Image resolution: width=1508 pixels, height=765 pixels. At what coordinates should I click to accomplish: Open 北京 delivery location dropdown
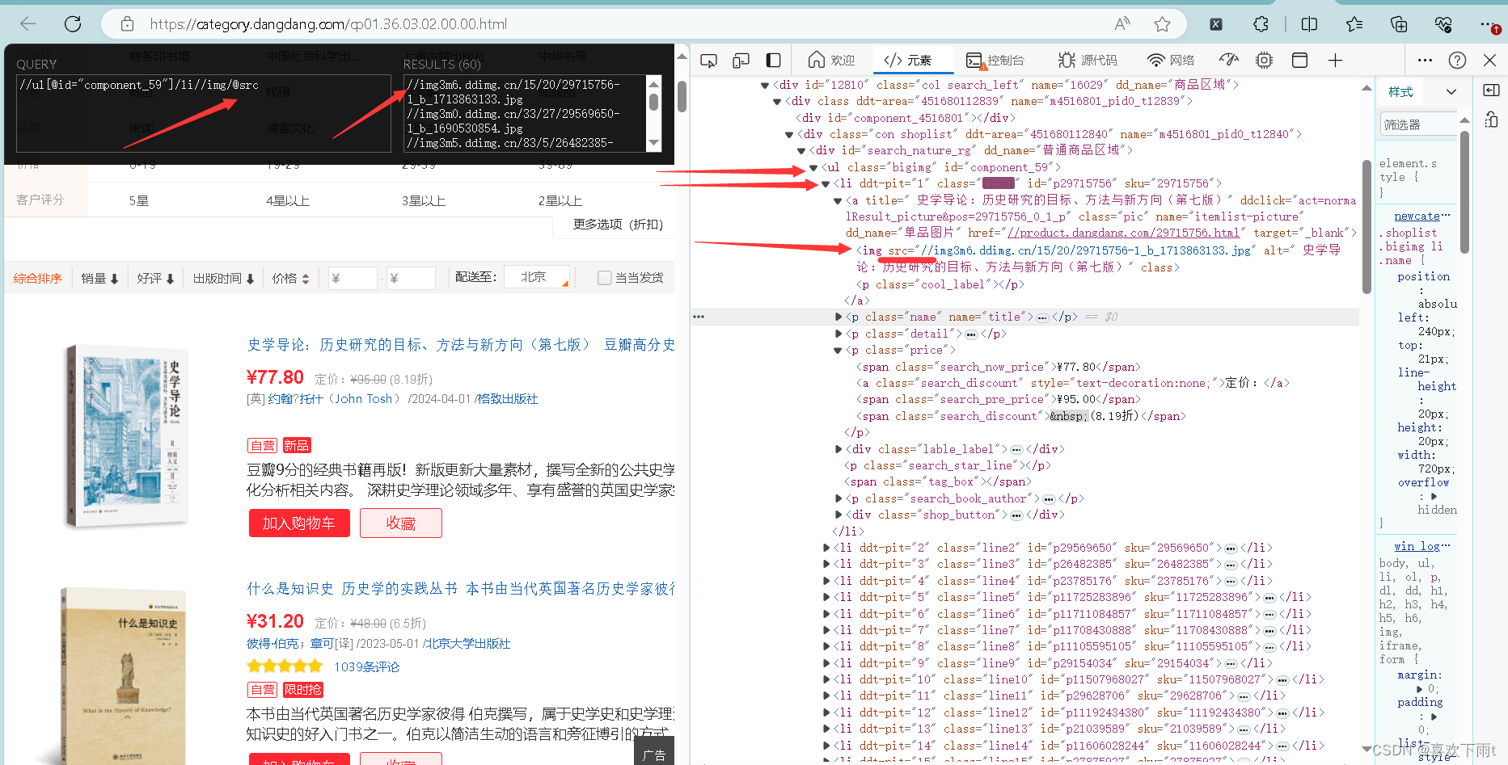[x=537, y=277]
